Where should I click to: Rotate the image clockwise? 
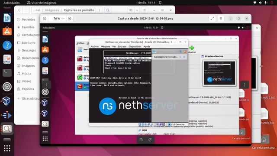[x=150, y=140]
